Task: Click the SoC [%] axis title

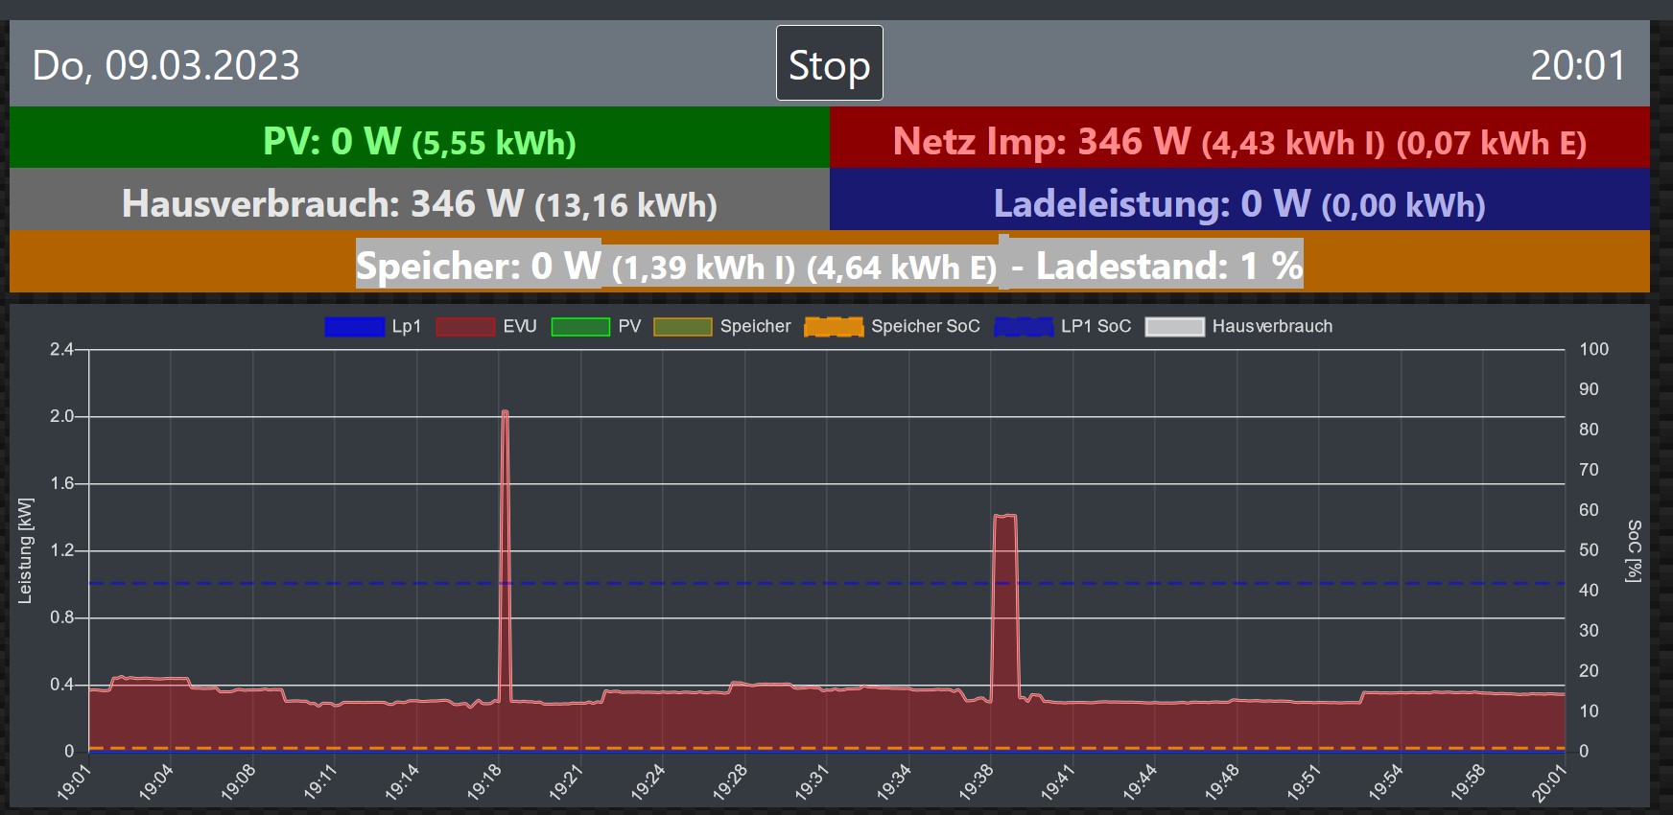Action: point(1634,550)
